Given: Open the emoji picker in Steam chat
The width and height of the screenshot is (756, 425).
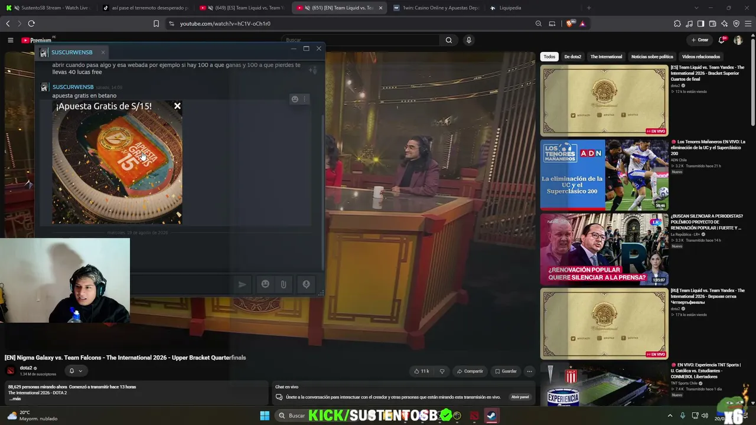Looking at the screenshot, I should pyautogui.click(x=265, y=285).
